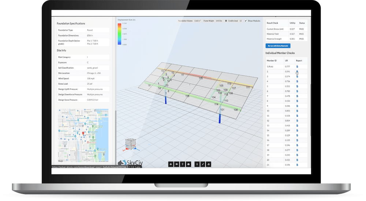Uncheck the Show Modules checkbox
The height and width of the screenshot is (201, 366).
tap(246, 21)
